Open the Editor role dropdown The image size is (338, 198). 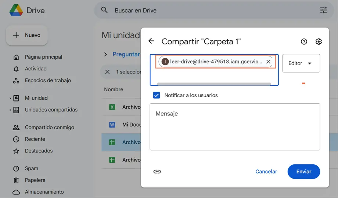(x=301, y=63)
